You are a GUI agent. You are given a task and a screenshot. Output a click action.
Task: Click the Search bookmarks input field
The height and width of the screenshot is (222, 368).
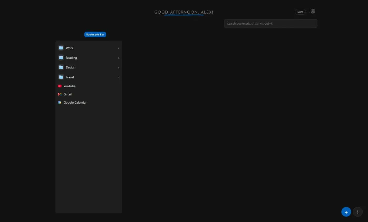pyautogui.click(x=270, y=23)
